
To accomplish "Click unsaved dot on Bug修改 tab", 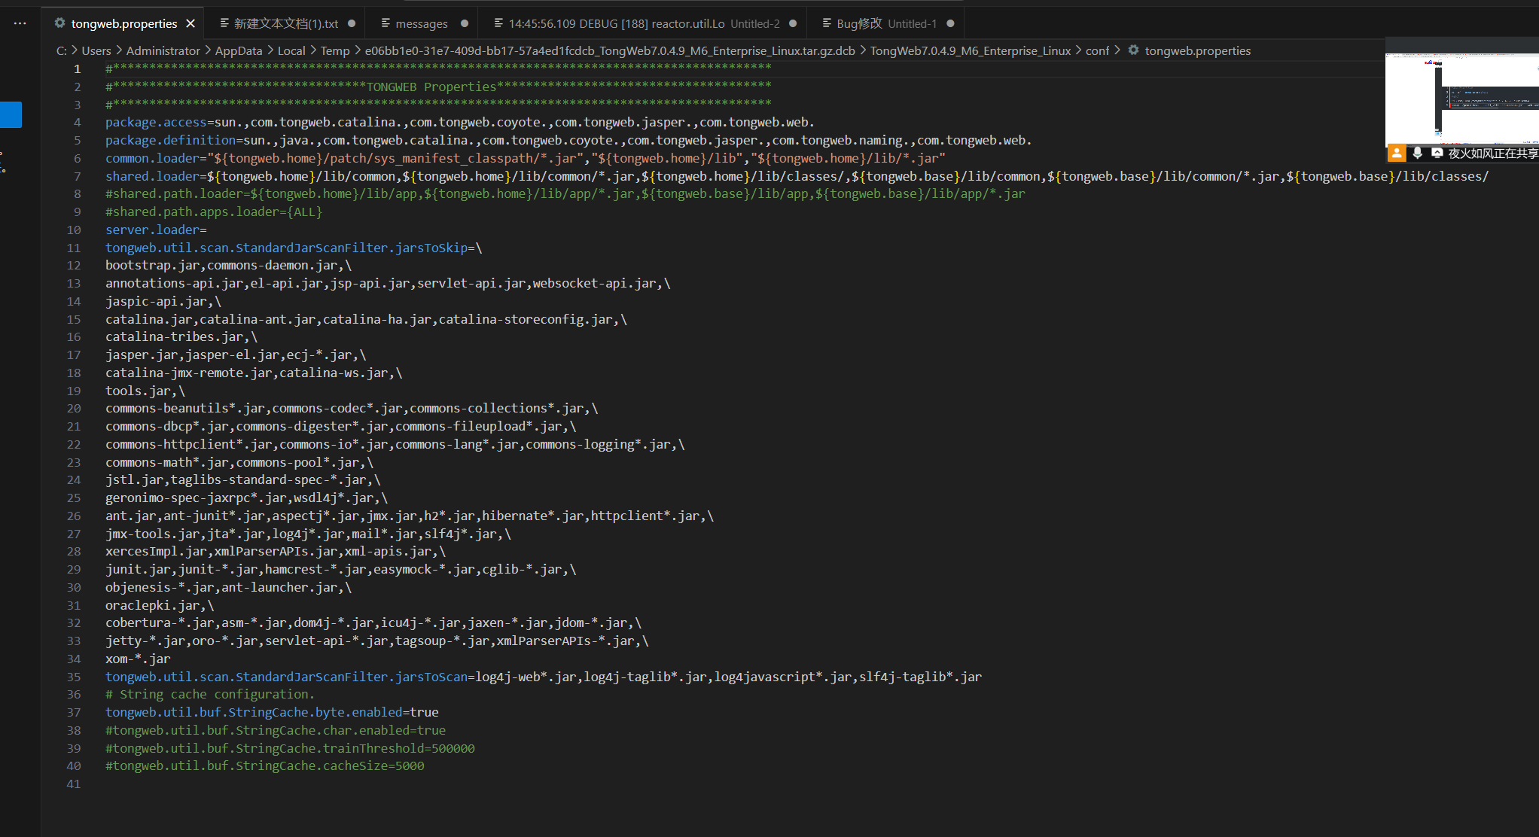I will tap(950, 23).
